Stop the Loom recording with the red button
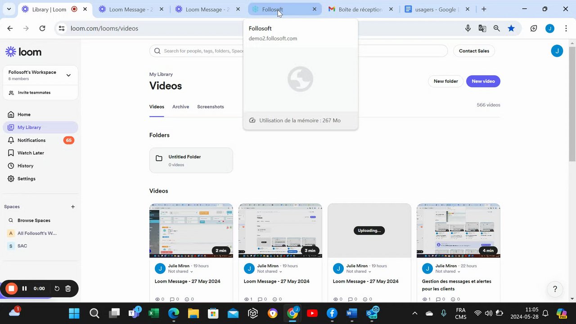This screenshot has width=576, height=324. pyautogui.click(x=12, y=288)
